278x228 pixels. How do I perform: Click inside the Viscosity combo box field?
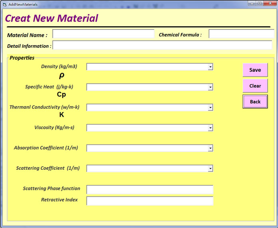[147, 128]
